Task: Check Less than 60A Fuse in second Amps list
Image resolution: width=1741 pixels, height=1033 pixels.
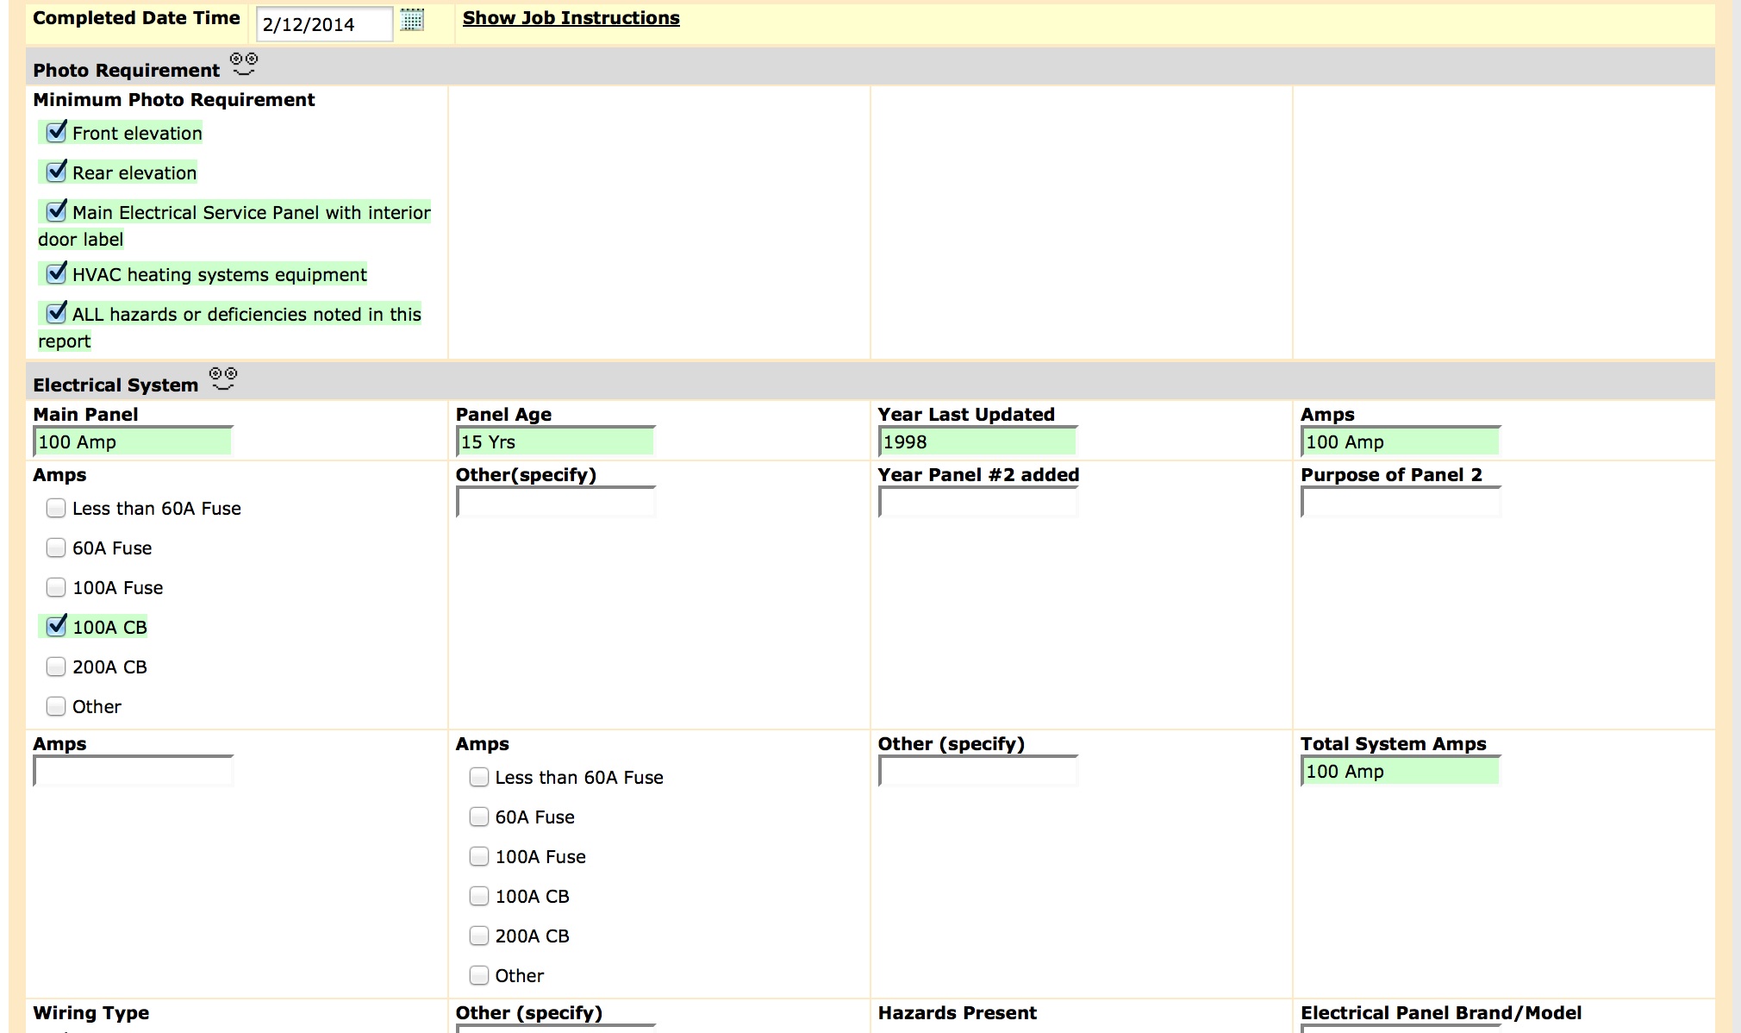Action: [x=479, y=777]
